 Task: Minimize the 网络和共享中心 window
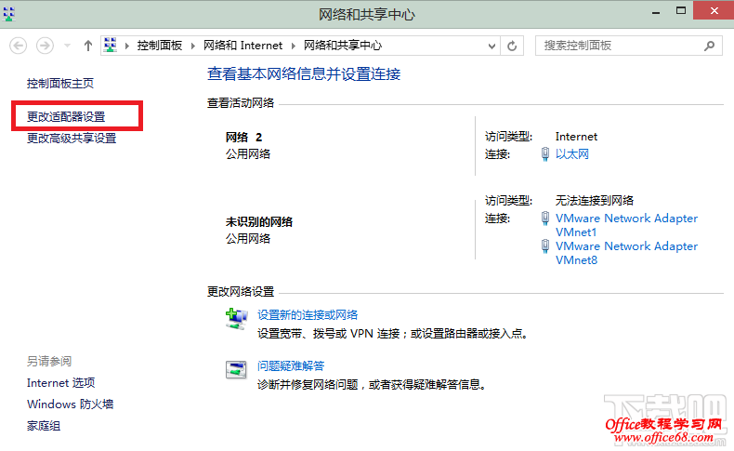coord(656,12)
